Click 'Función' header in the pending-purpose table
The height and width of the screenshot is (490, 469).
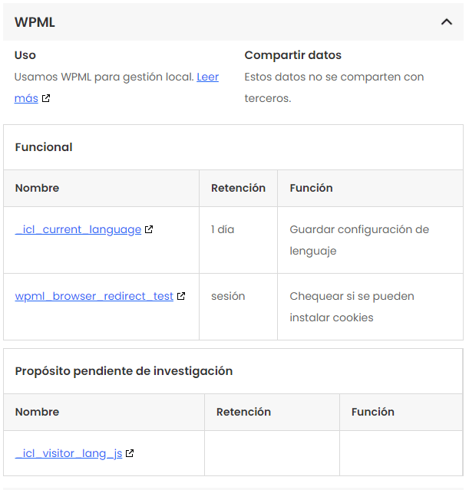point(373,412)
